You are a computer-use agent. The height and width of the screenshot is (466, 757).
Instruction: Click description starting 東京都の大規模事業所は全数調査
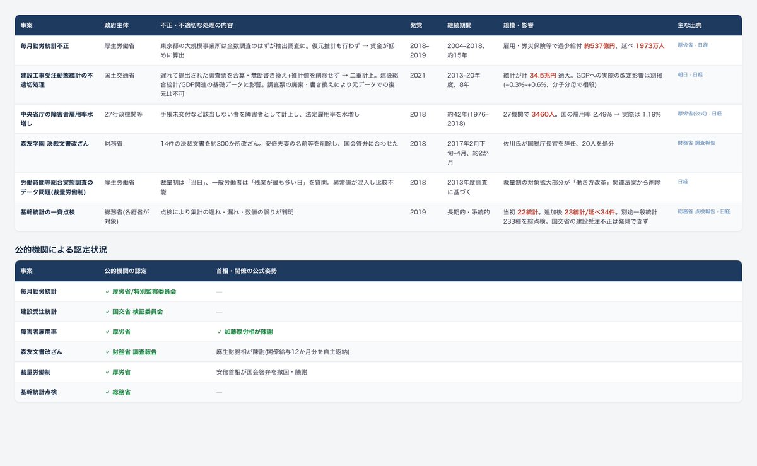(x=278, y=50)
